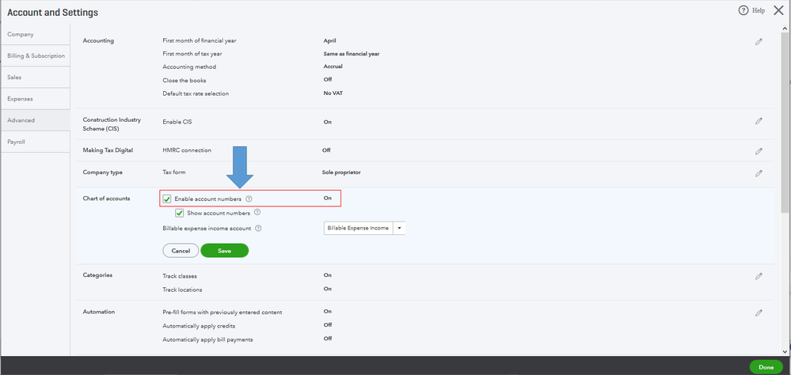This screenshot has width=791, height=375.
Task: Go to the Payroll settings tab
Action: point(17,142)
